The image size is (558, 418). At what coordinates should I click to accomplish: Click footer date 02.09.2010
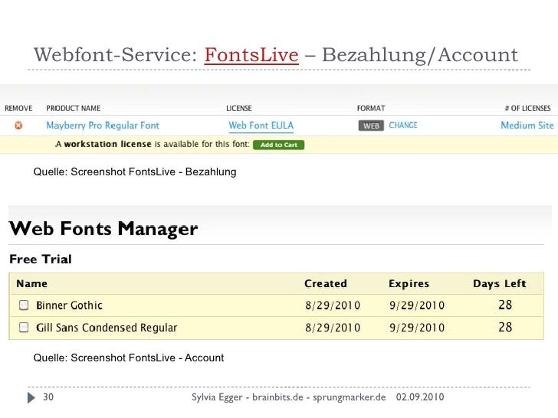coord(420,397)
